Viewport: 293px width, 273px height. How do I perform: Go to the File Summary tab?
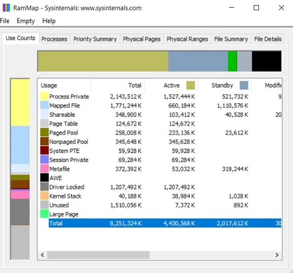tap(231, 39)
